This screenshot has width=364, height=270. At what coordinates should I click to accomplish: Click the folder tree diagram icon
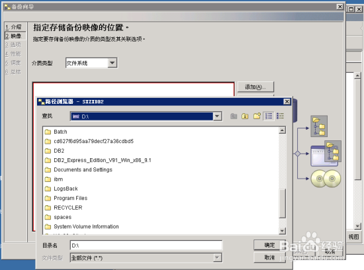(x=319, y=126)
